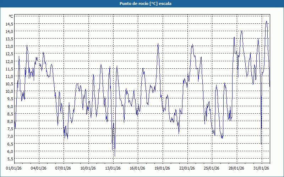Click the 9,0 y-axis value
This screenshot has height=177, width=284.
tap(10, 106)
